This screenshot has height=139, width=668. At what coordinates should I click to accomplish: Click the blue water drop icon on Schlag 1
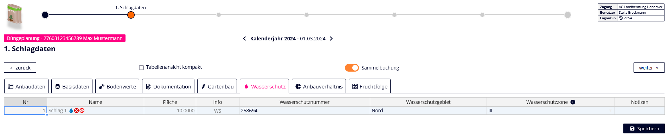[x=71, y=111]
